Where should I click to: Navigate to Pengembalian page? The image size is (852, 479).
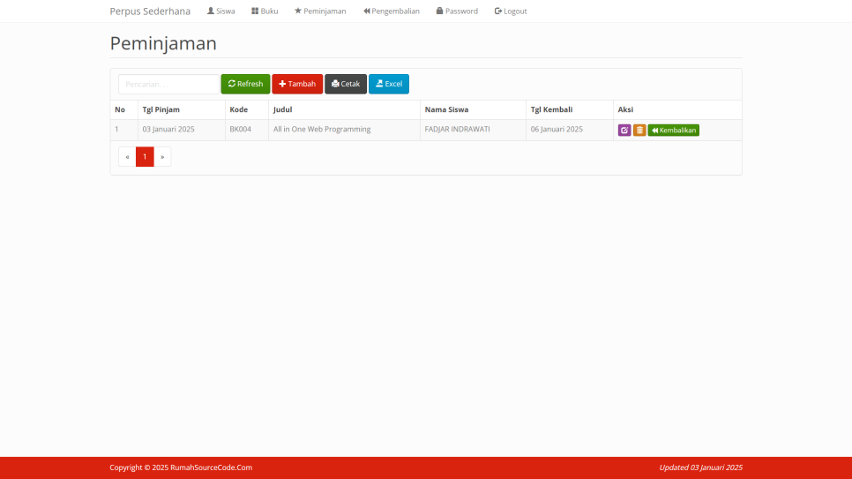(x=392, y=11)
